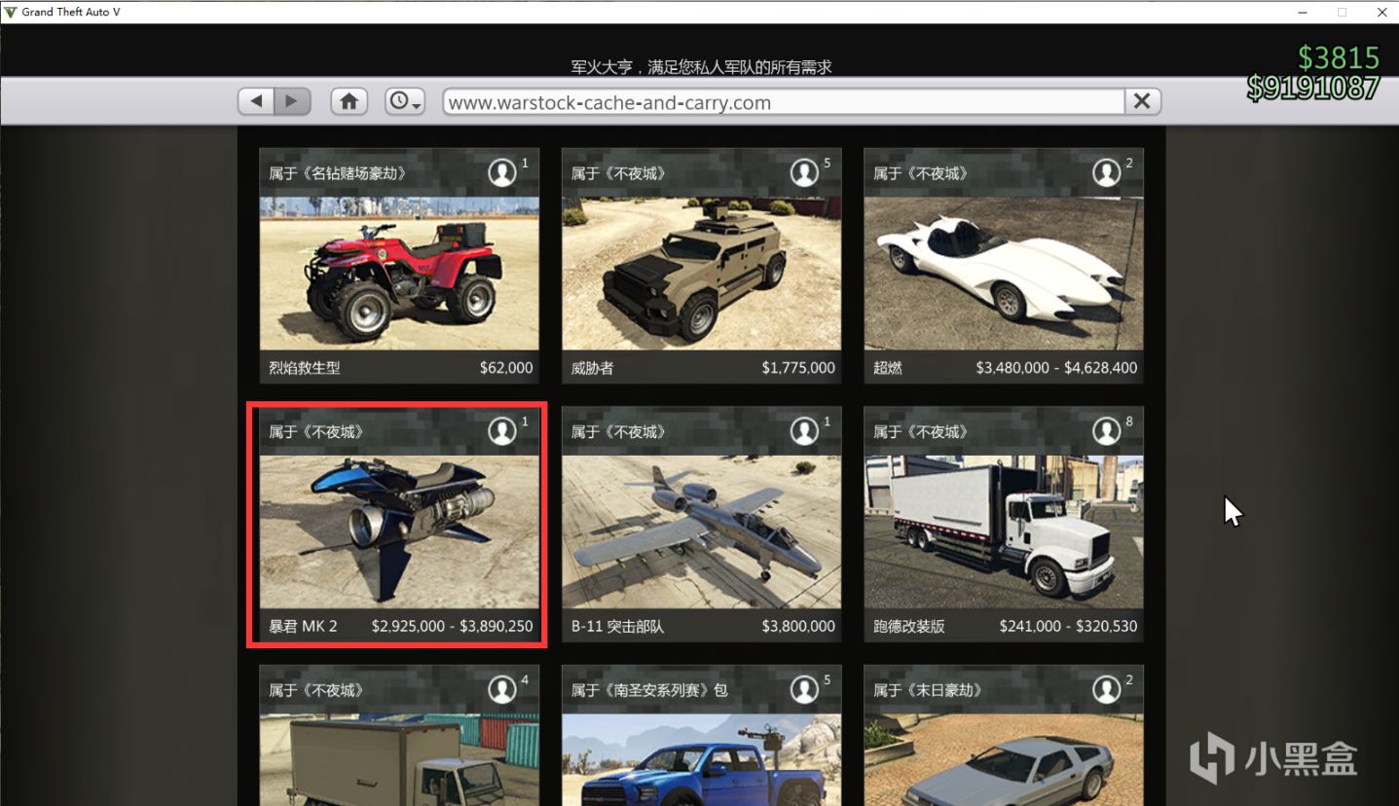Open the browser home page
Viewport: 1399px width, 806px height.
pos(349,101)
